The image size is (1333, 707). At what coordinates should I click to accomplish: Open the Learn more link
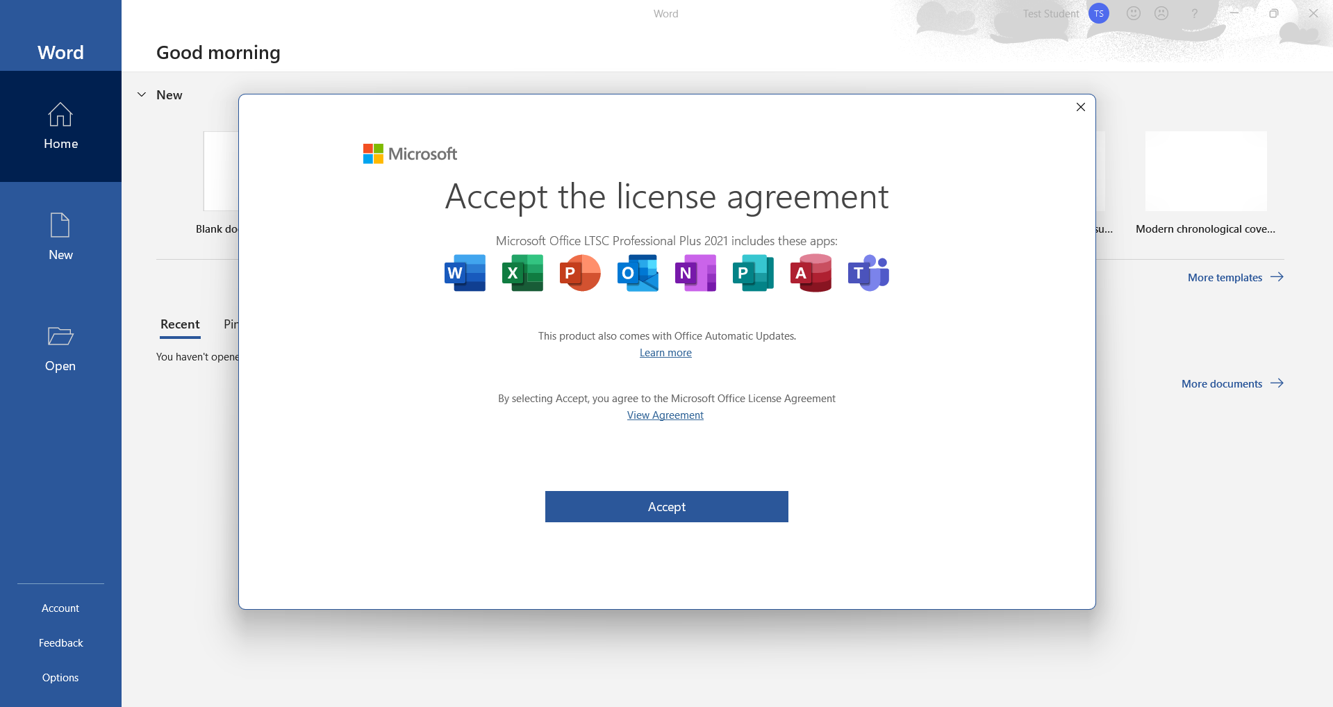(x=665, y=353)
